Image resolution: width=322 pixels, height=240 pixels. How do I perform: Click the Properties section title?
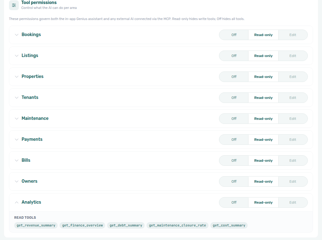click(32, 76)
